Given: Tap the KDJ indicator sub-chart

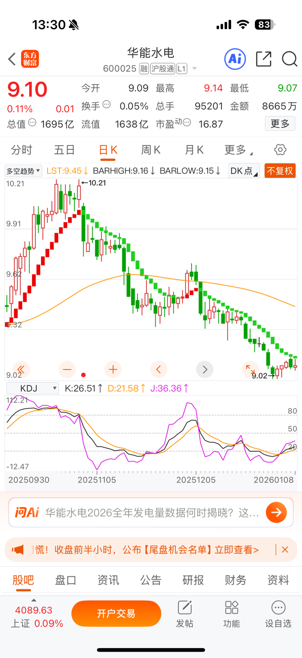Looking at the screenshot, I should click(151, 433).
